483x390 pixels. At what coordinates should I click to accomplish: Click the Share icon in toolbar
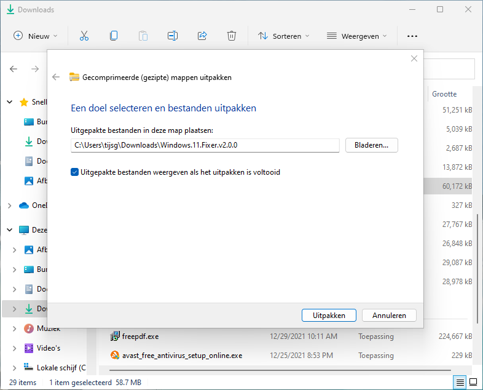pyautogui.click(x=202, y=36)
